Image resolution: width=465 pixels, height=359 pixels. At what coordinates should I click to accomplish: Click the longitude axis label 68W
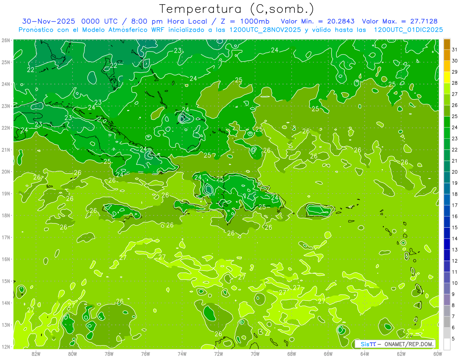tap(292, 354)
